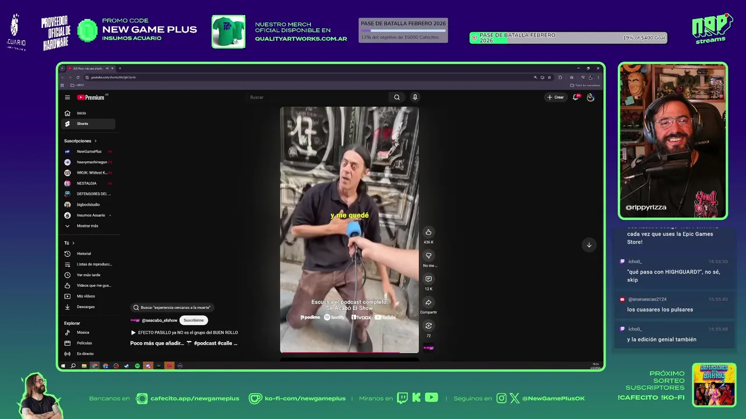Open En directo in Explorar
746x419 pixels.
(x=89, y=354)
